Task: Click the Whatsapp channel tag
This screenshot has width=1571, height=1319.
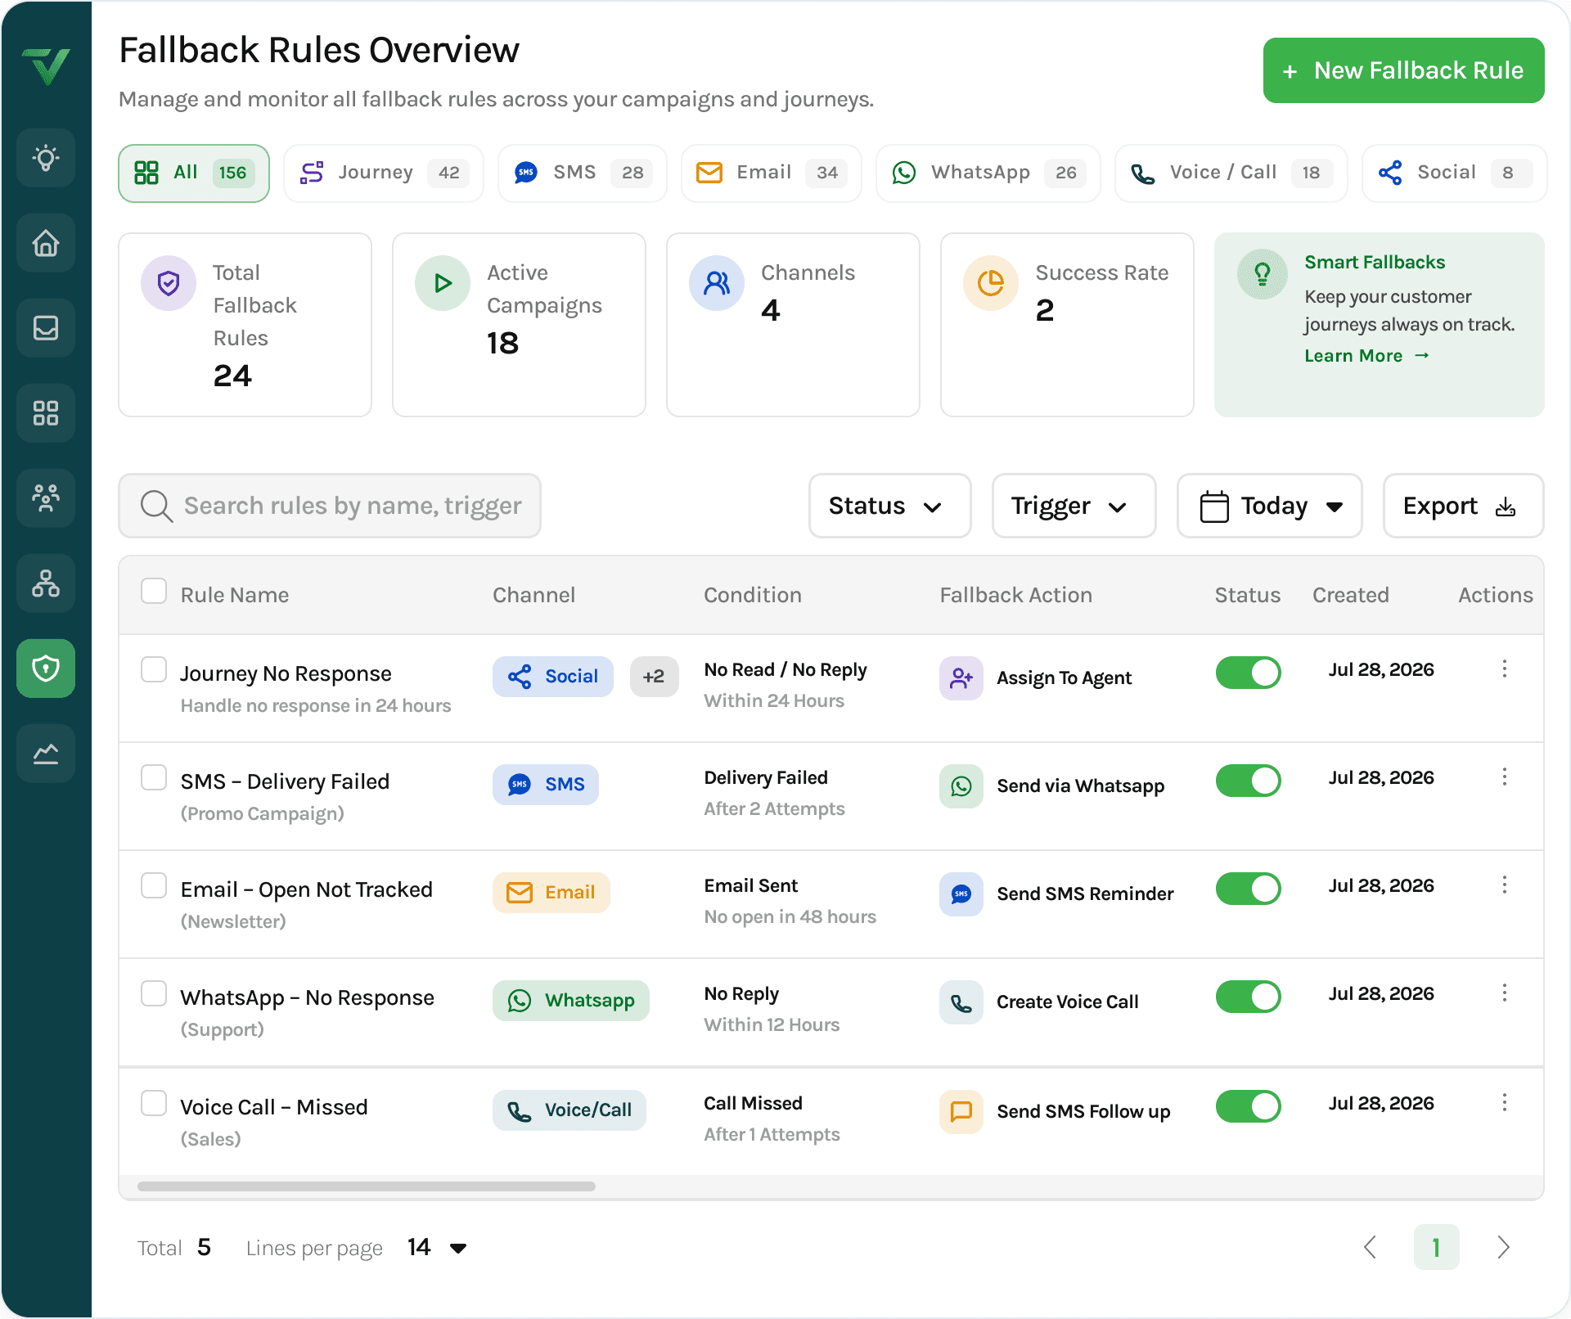Action: (x=570, y=1001)
